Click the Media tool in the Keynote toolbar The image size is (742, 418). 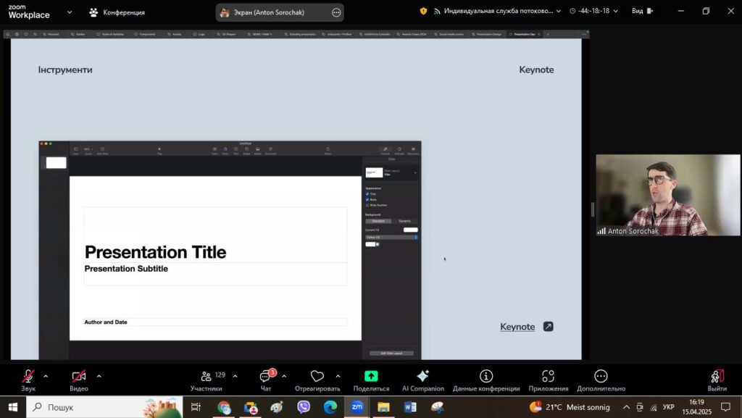[x=258, y=151]
